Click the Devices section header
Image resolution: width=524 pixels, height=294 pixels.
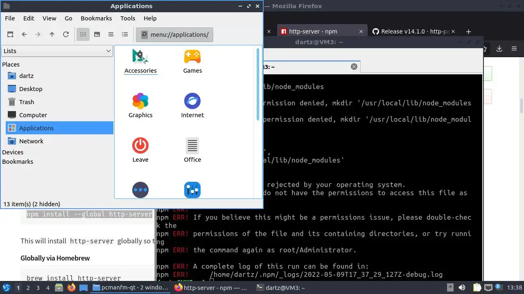(13, 152)
